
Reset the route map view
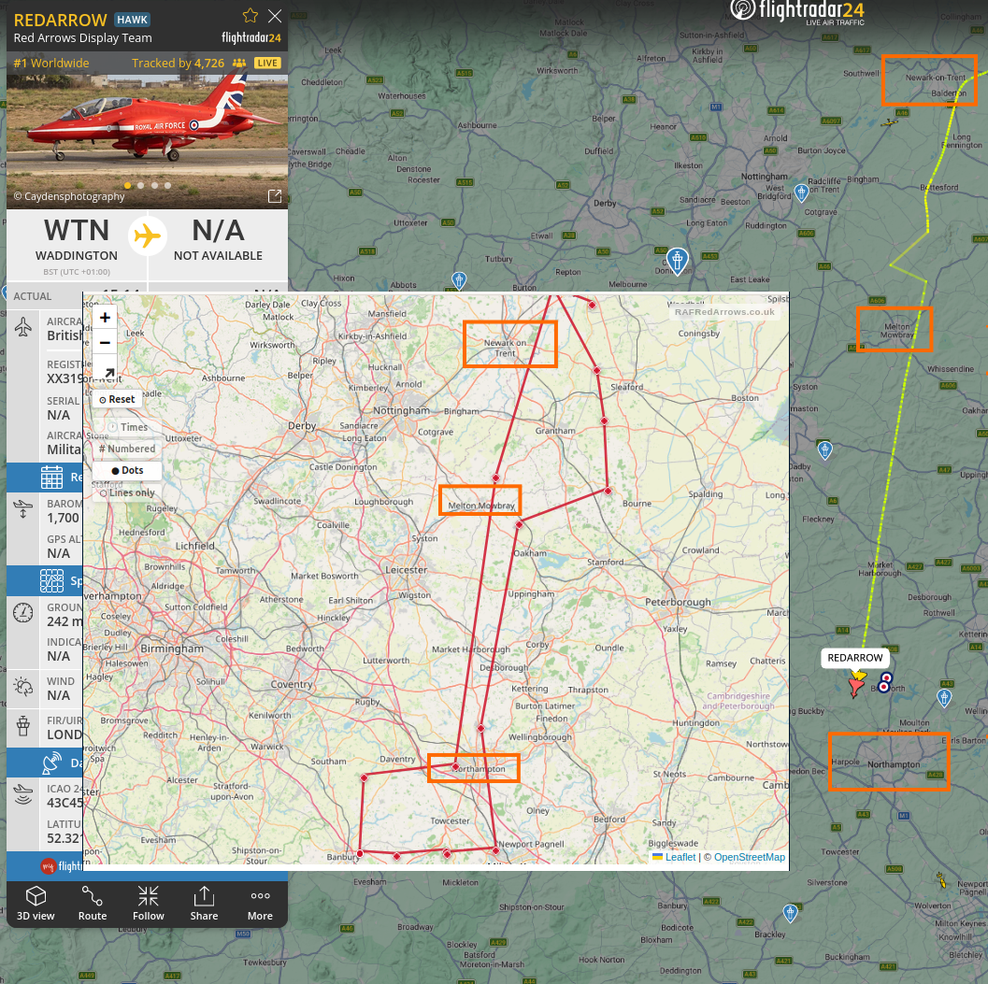117,399
